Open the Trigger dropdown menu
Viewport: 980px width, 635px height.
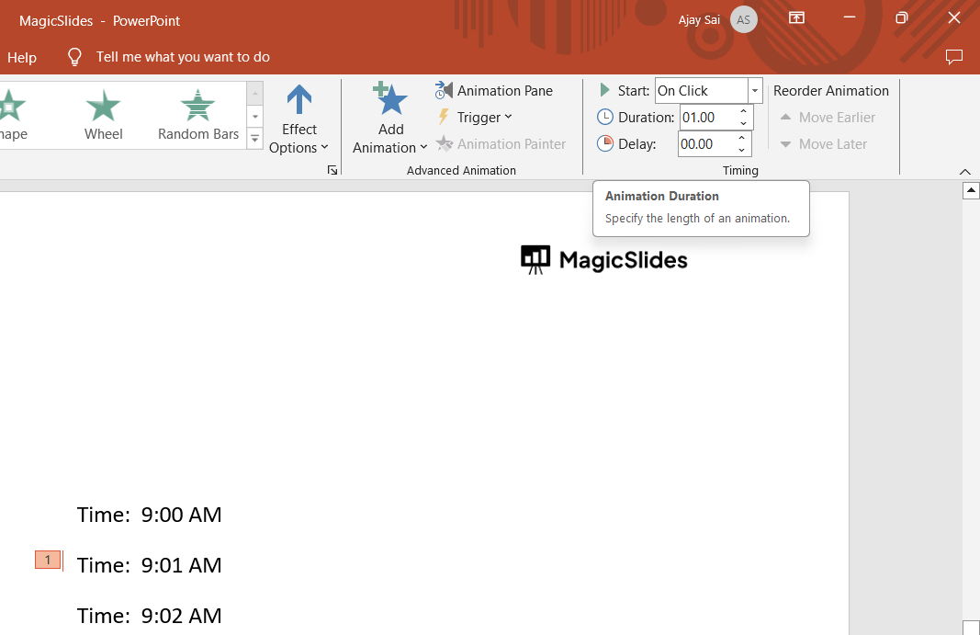pyautogui.click(x=474, y=117)
